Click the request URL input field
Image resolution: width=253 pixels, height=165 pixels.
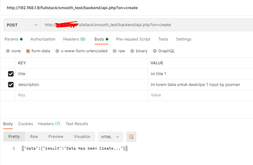pos(147,25)
